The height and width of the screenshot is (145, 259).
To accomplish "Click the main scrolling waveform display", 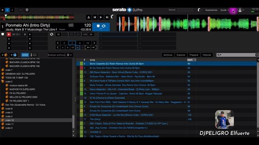I will (x=188, y=23).
